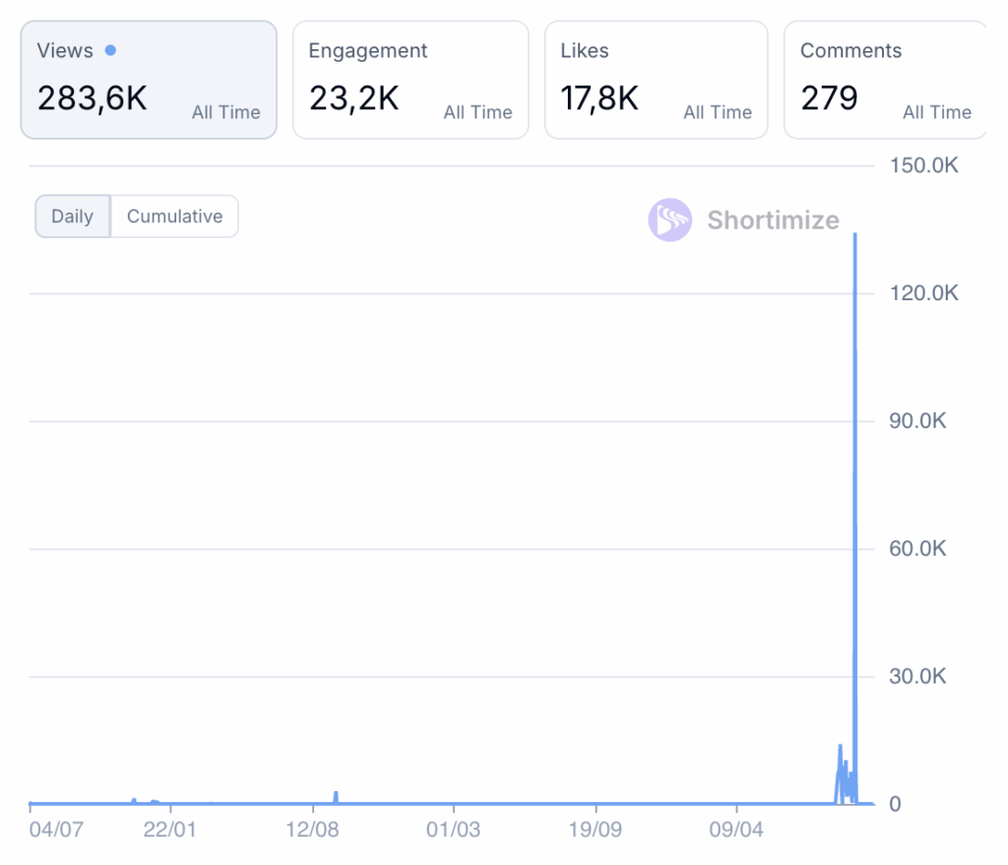
Task: Click the peak of the tall spike
Action: click(x=854, y=235)
